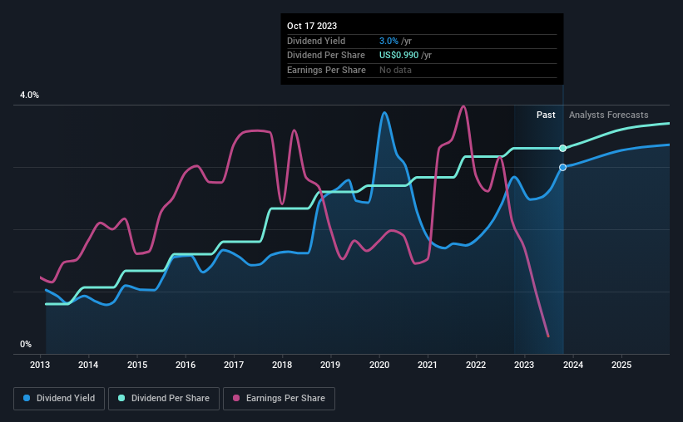Image resolution: width=683 pixels, height=422 pixels.
Task: Click the Oct 17 2023 tooltip date
Action: (312, 26)
